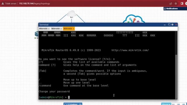Close the second Mikrotik tab with its x
This screenshot has height=105, width=187.
61,29
